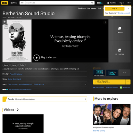
Task: Click the Videos section heading
Action: click(x=9, y=110)
